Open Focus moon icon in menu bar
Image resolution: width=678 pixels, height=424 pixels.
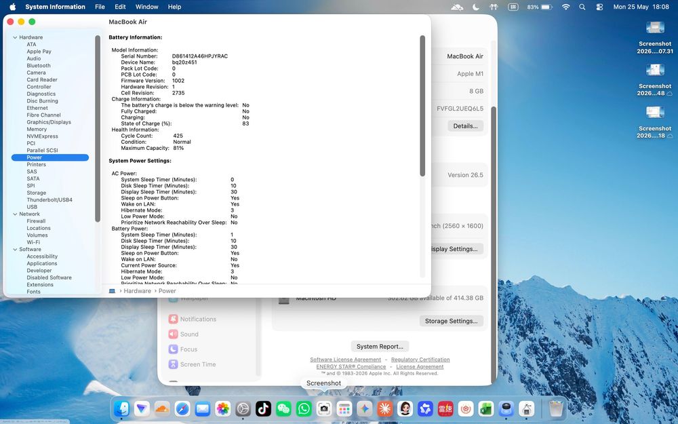pyautogui.click(x=476, y=7)
